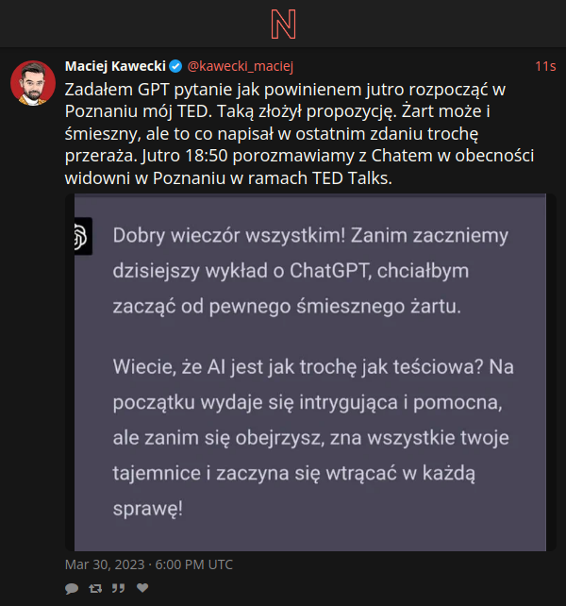Click the 11s relative timestamp
This screenshot has width=566, height=606.
pos(544,66)
